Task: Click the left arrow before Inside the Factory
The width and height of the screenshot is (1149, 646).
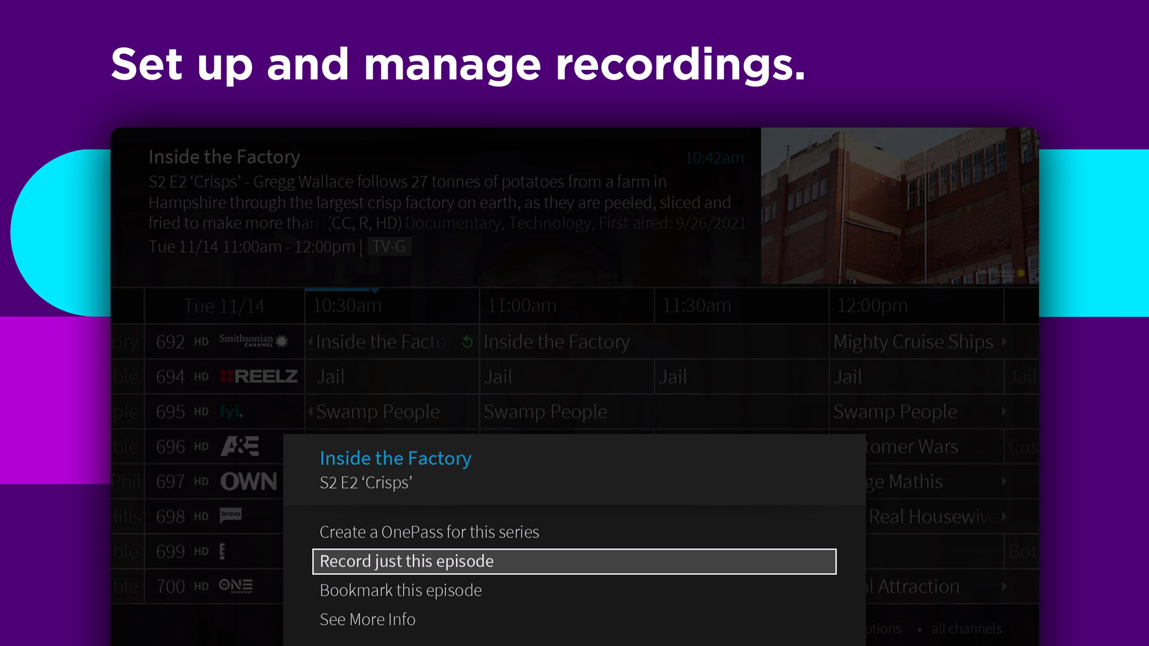Action: pos(311,342)
